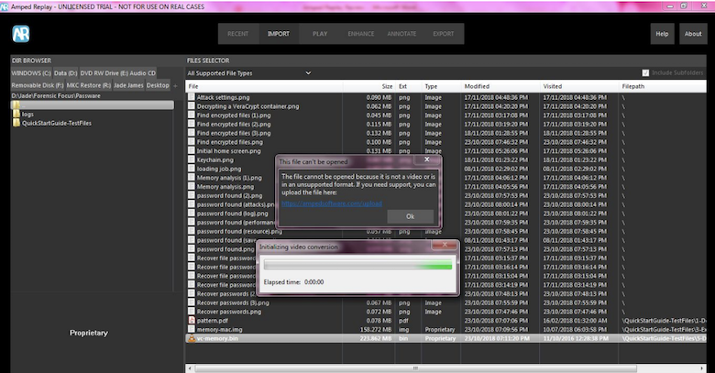Viewport: 715px width, 373px height.
Task: Click the right arrow of the horizontal scrollbar
Action: [x=702, y=368]
